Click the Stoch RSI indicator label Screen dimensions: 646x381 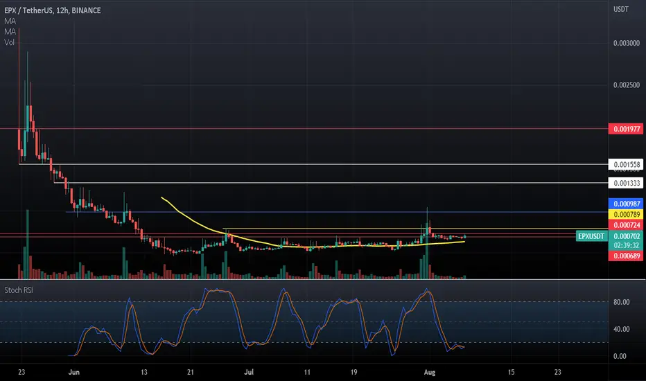[19, 290]
